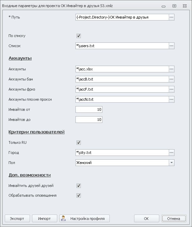Expand the Пол dropdown arrow
Viewport: 192px width, 227px height.
click(x=171, y=163)
